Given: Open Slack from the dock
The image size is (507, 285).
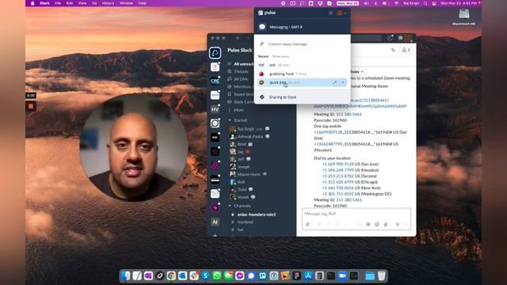Looking at the screenshot, I should coord(194,275).
